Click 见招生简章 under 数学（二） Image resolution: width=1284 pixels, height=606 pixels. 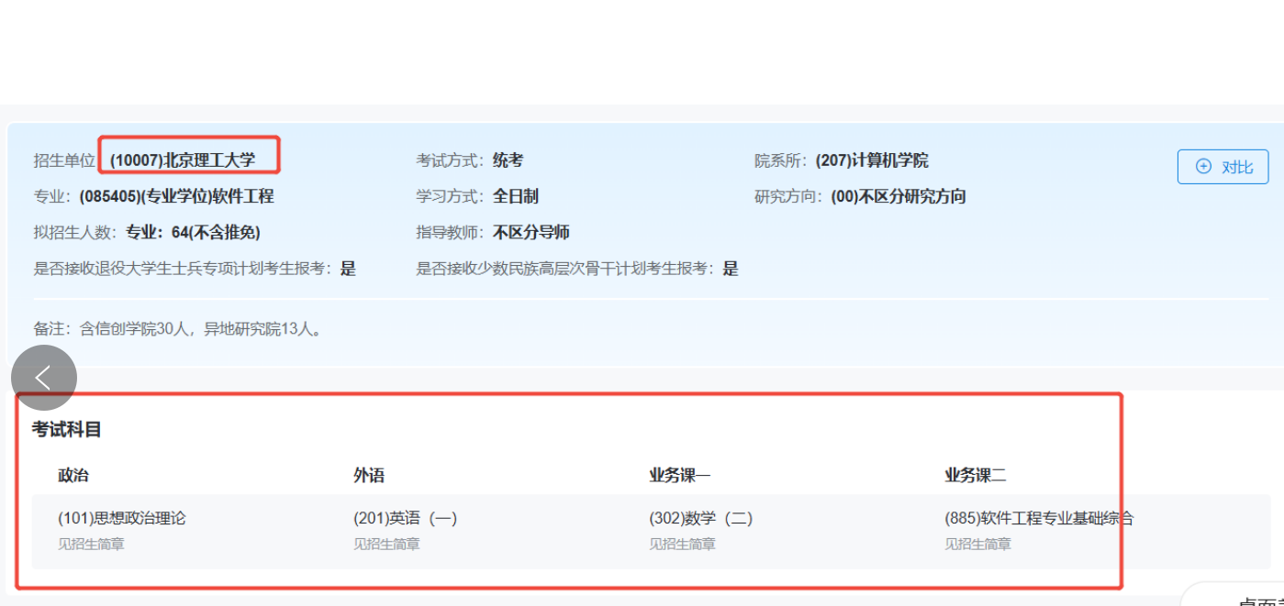(x=682, y=544)
